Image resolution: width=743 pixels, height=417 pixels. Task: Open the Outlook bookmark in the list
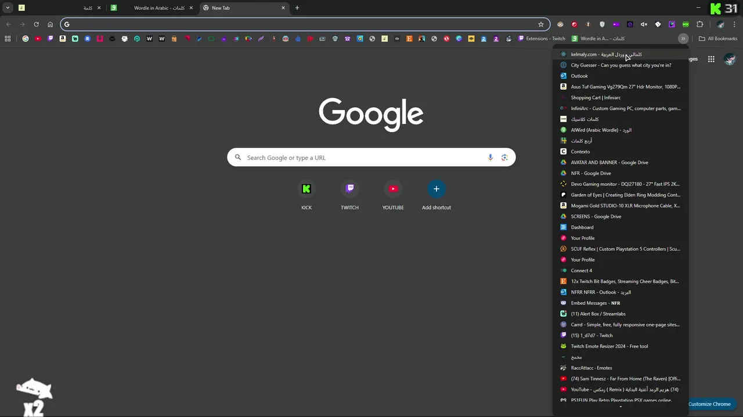click(x=621, y=76)
